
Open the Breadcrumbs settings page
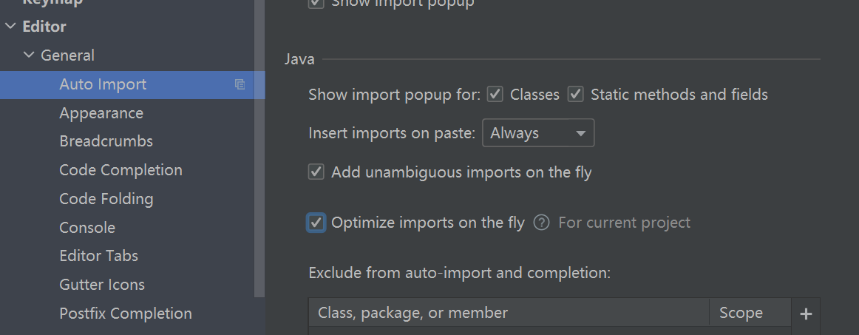tap(106, 141)
